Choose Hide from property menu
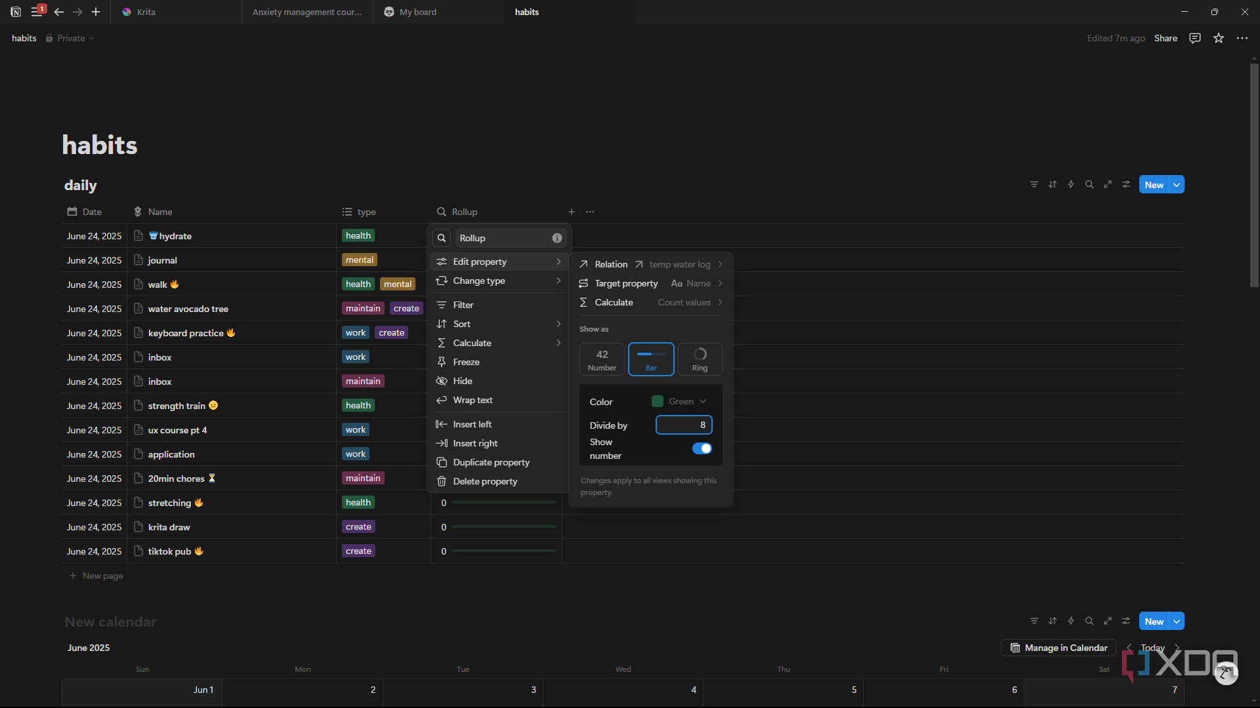 [x=498, y=381]
